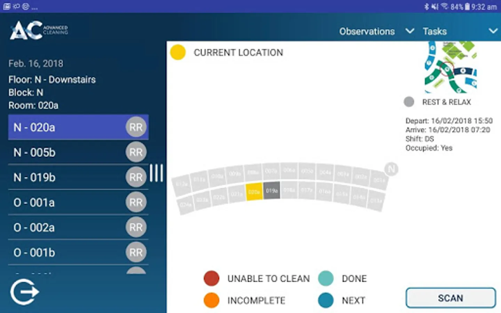Tap the RR badge on N - 005b
The image size is (501, 313).
click(x=136, y=152)
